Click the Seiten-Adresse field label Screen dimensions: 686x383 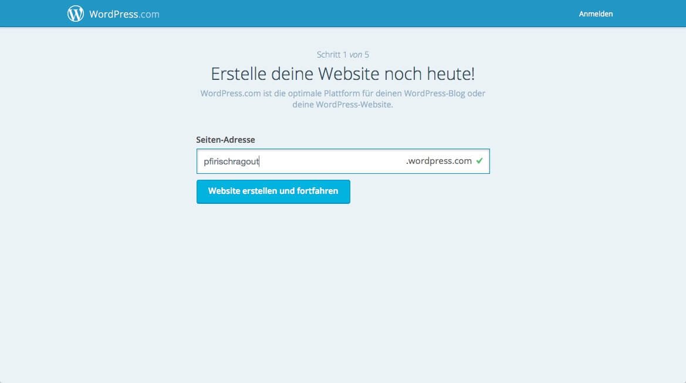(x=225, y=139)
